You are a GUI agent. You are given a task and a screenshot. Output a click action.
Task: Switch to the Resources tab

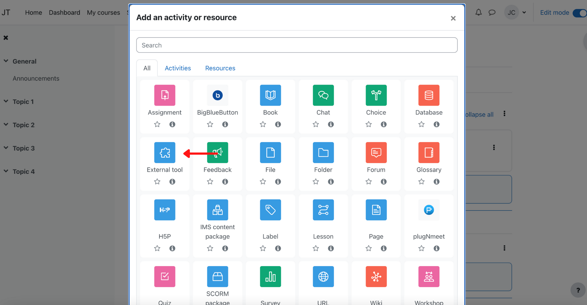[x=220, y=68]
